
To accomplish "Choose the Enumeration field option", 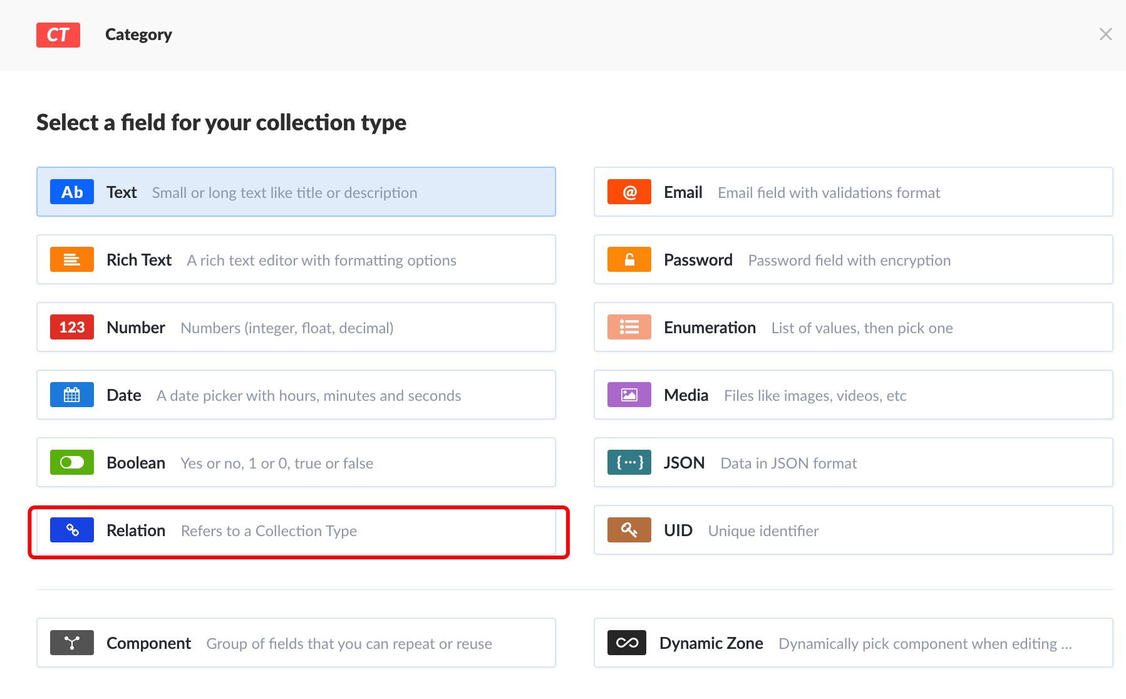I will (x=854, y=327).
